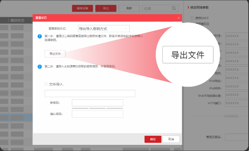Open the 重置密码方式 dropdown
249x151 pixels.
pos(104,29)
